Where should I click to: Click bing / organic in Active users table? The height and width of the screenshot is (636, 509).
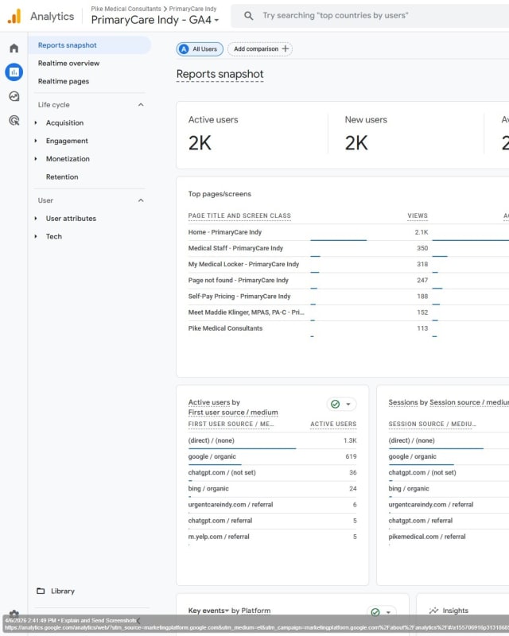point(208,488)
